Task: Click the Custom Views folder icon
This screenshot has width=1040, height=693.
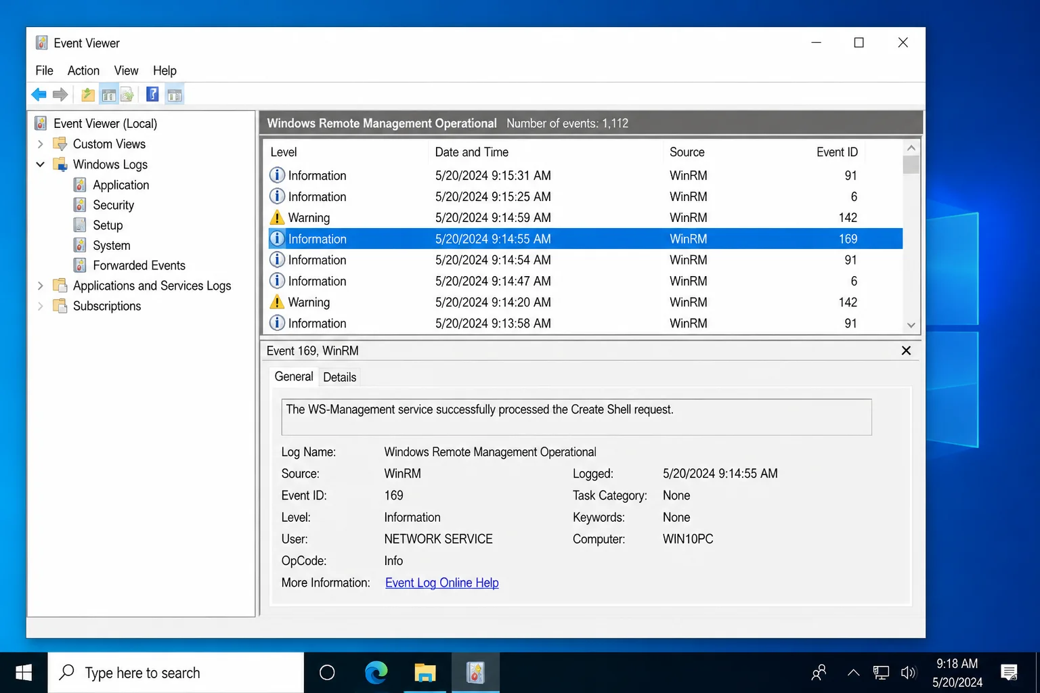Action: click(x=60, y=144)
